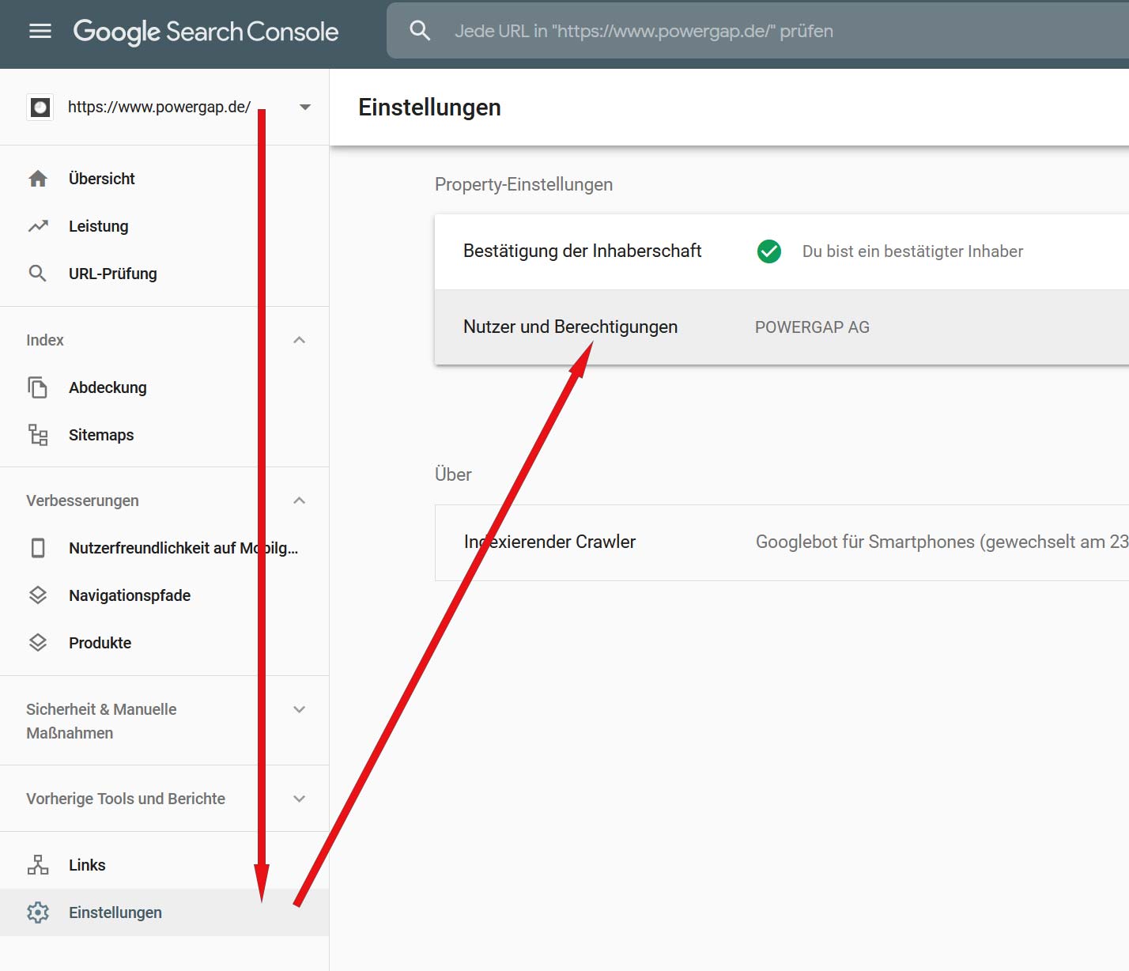Click the Sitemaps tree icon
This screenshot has height=971, width=1129.
38,435
